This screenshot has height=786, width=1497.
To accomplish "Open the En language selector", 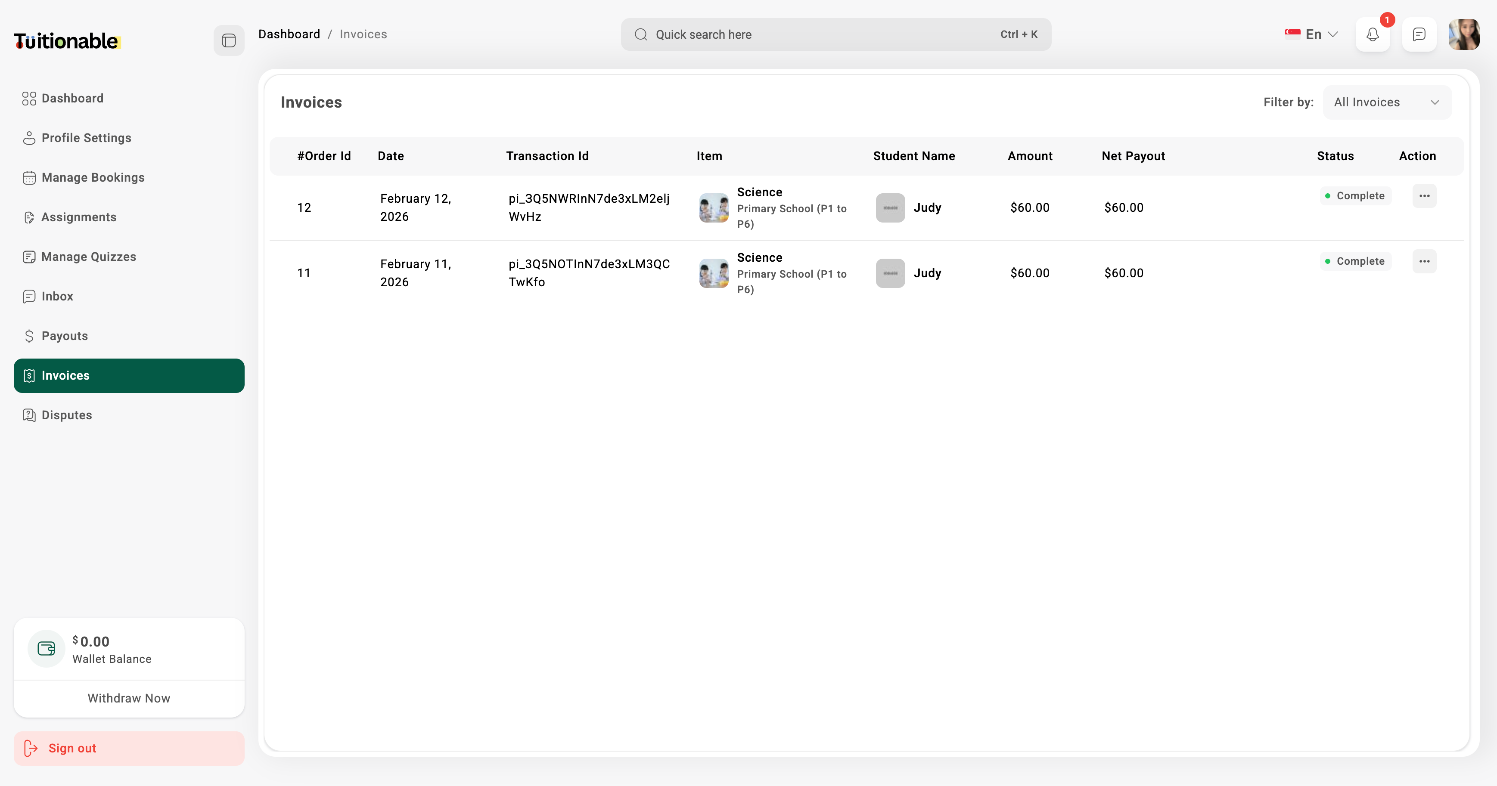I will [x=1312, y=34].
